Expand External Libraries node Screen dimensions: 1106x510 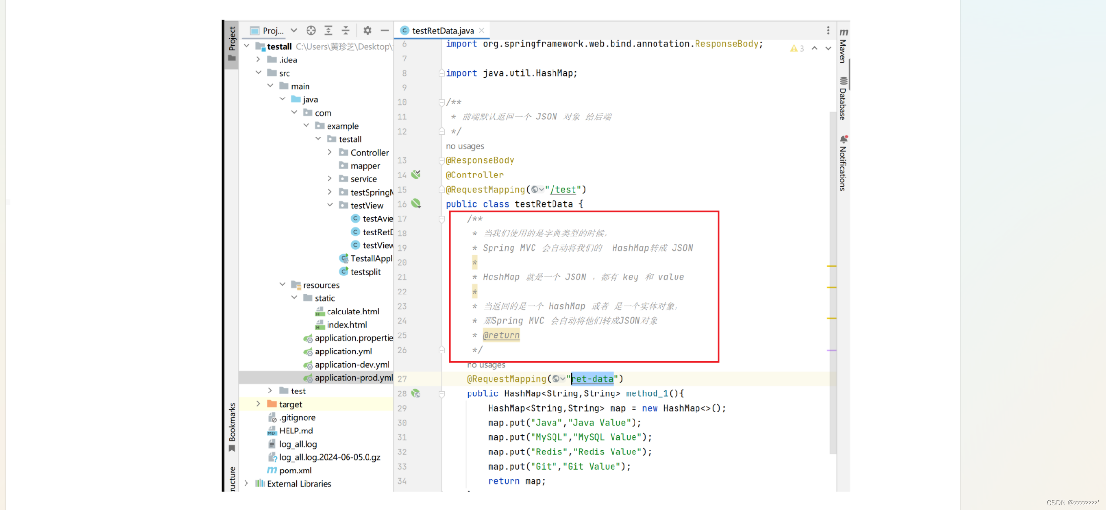coord(246,484)
